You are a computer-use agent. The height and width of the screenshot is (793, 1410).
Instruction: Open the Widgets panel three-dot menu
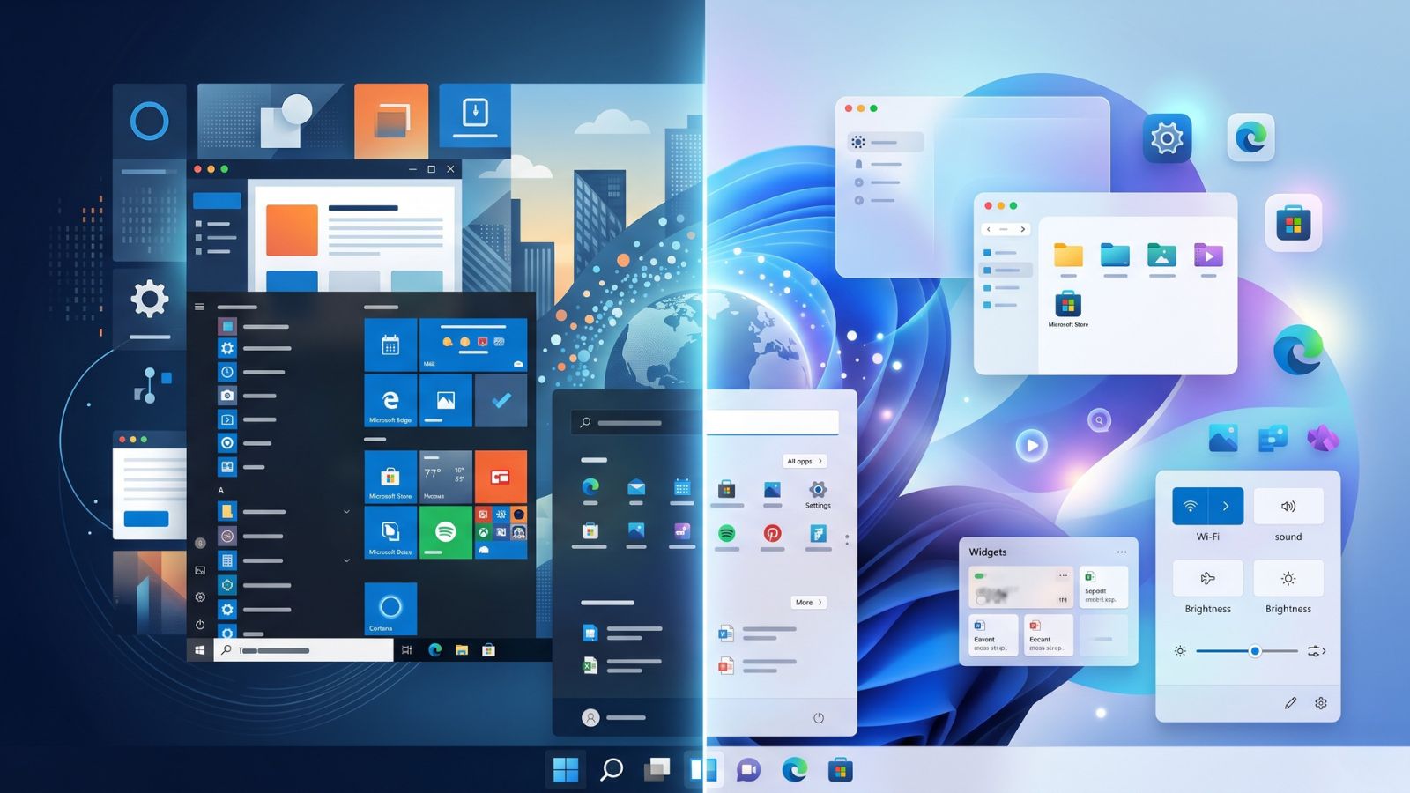(1122, 552)
